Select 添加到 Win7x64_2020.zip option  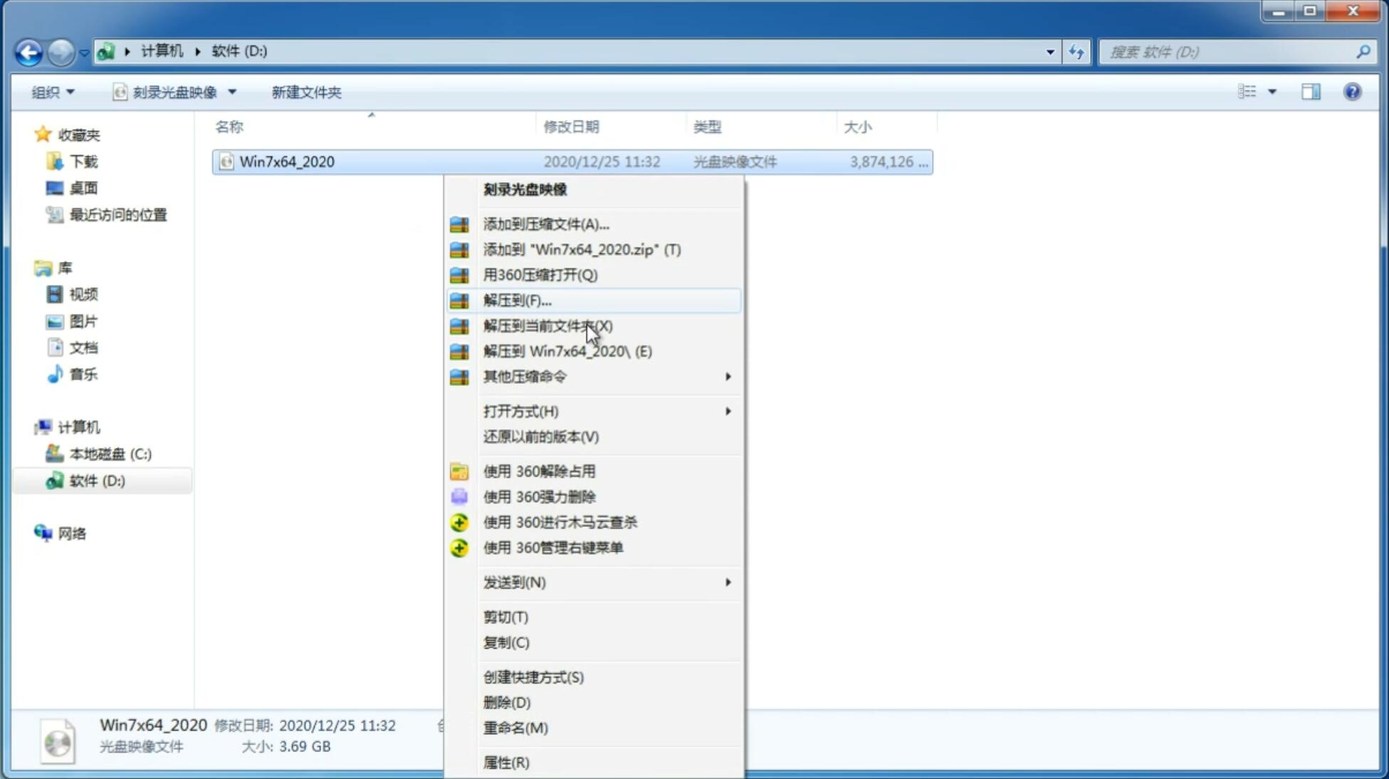tap(582, 249)
